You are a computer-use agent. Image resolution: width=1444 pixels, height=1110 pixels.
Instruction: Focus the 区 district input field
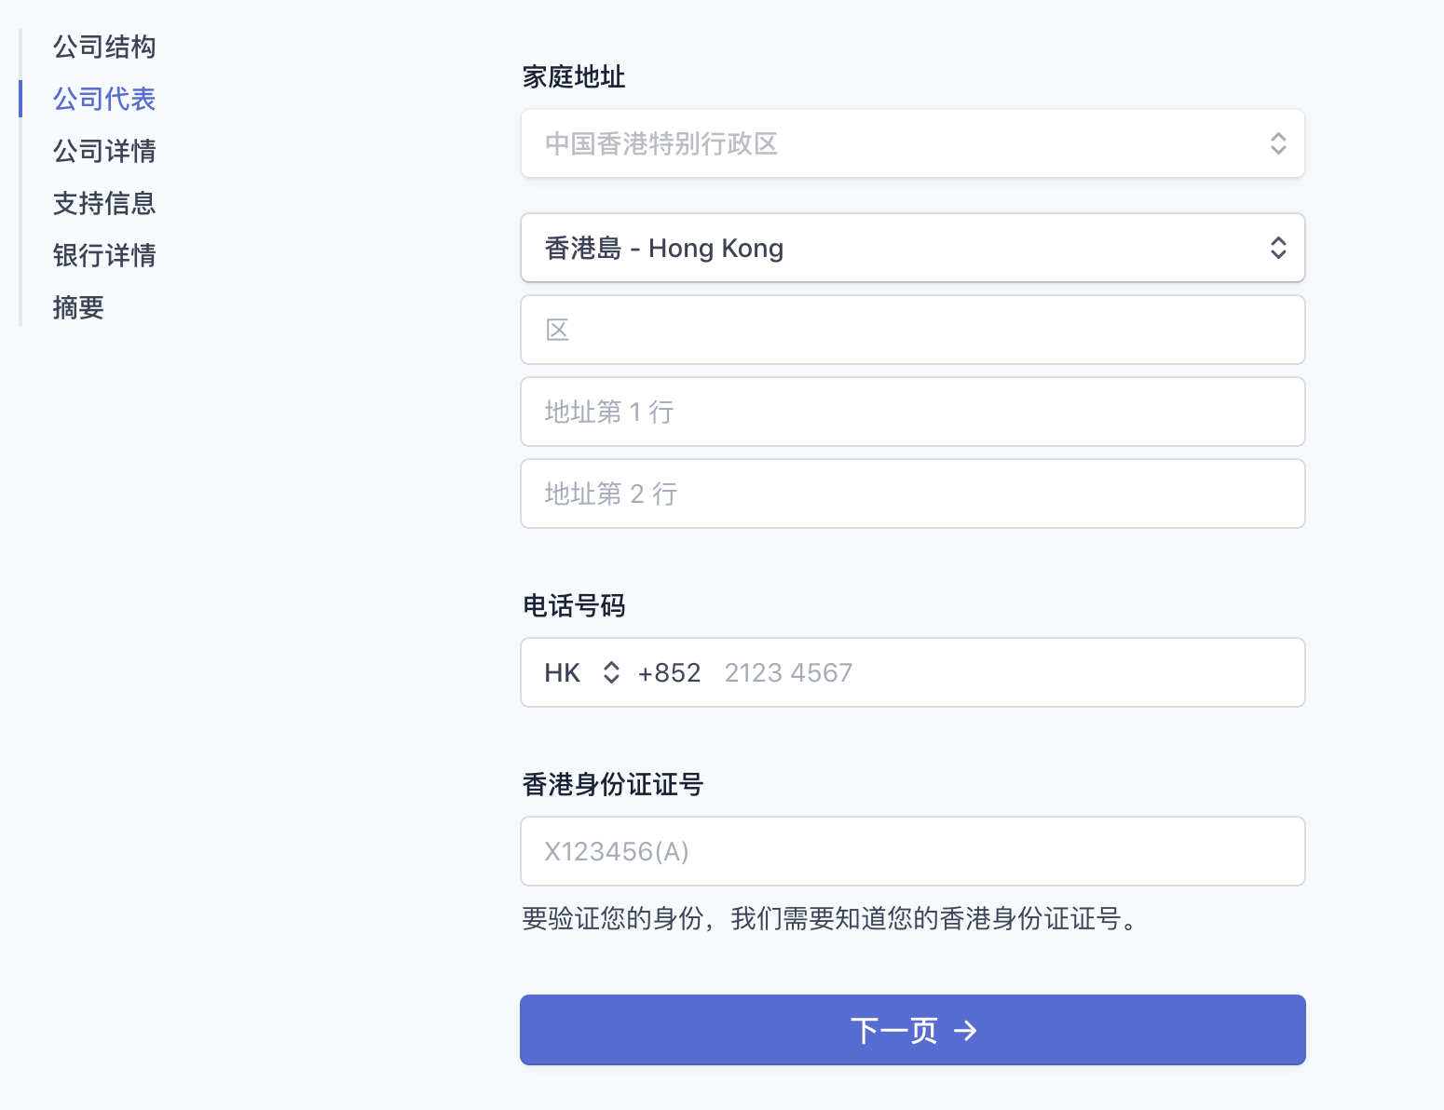912,330
